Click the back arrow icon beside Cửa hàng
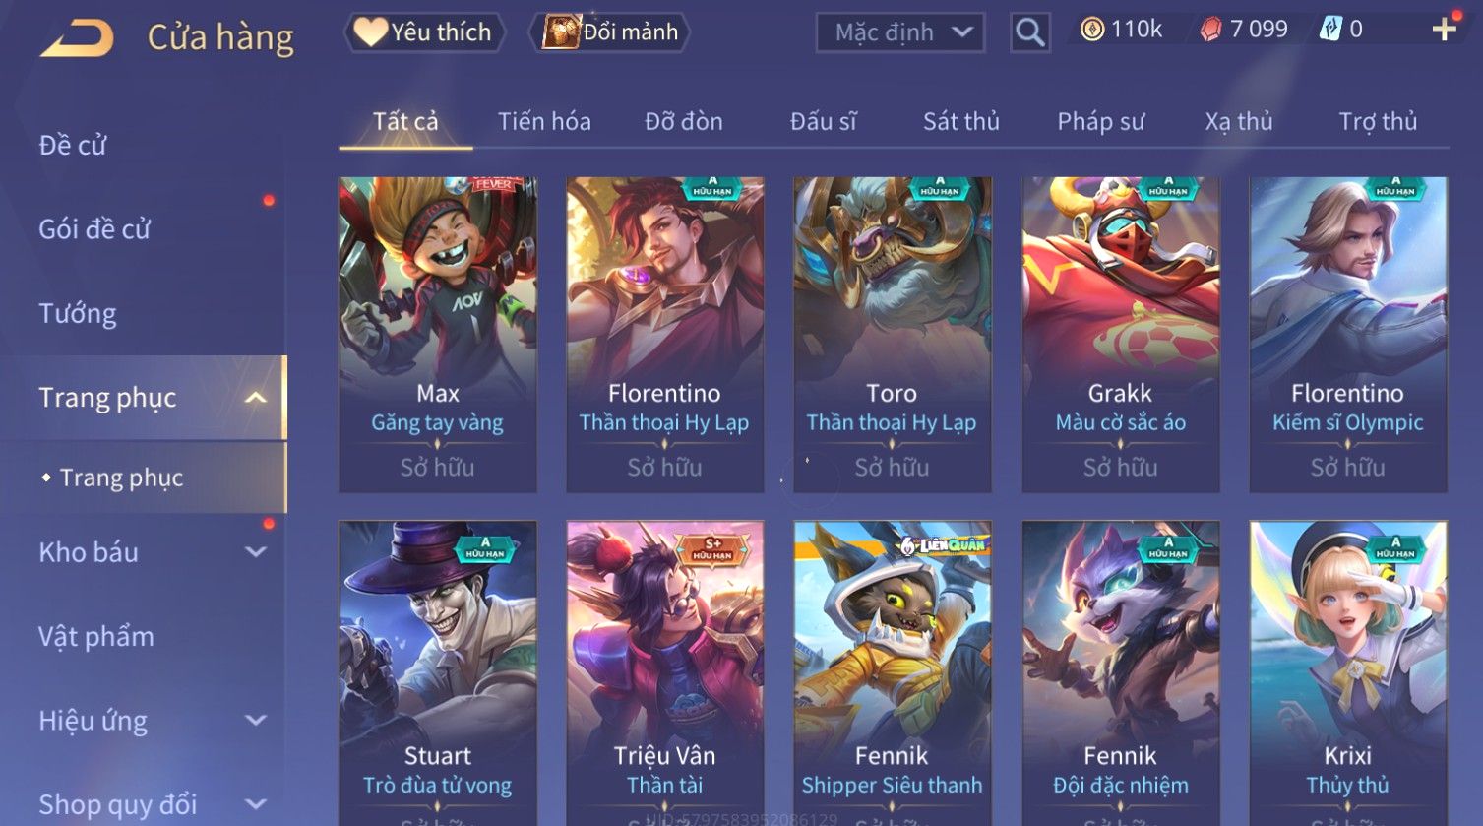This screenshot has width=1483, height=826. click(x=77, y=38)
